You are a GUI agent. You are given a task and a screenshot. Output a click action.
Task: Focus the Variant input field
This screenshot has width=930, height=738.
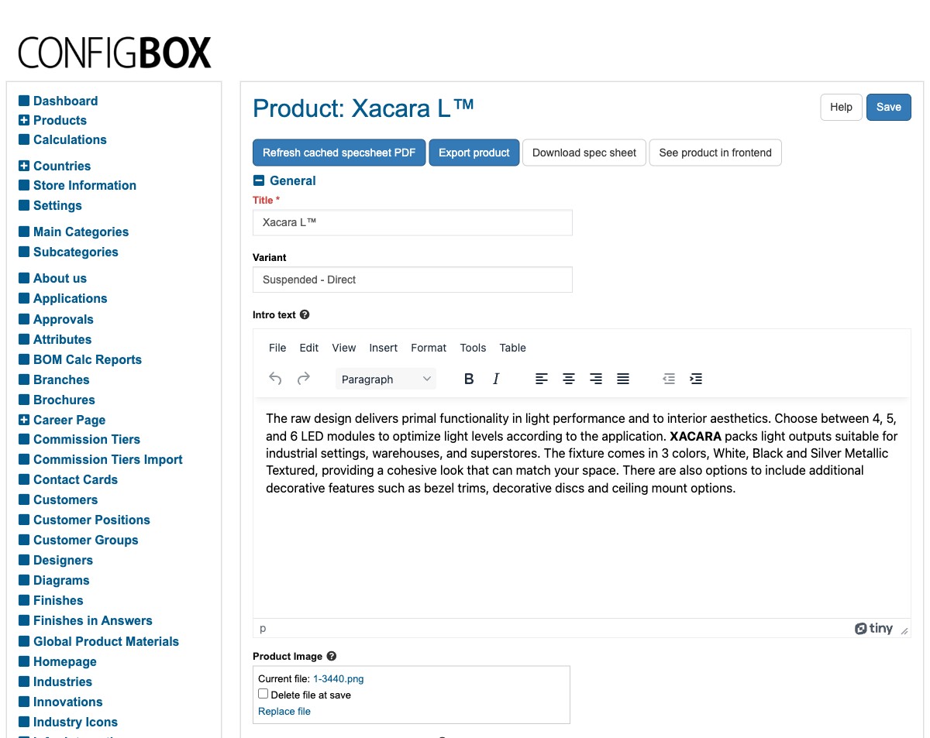point(412,280)
